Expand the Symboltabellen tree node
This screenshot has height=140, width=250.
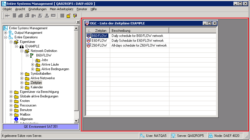tap(22, 74)
